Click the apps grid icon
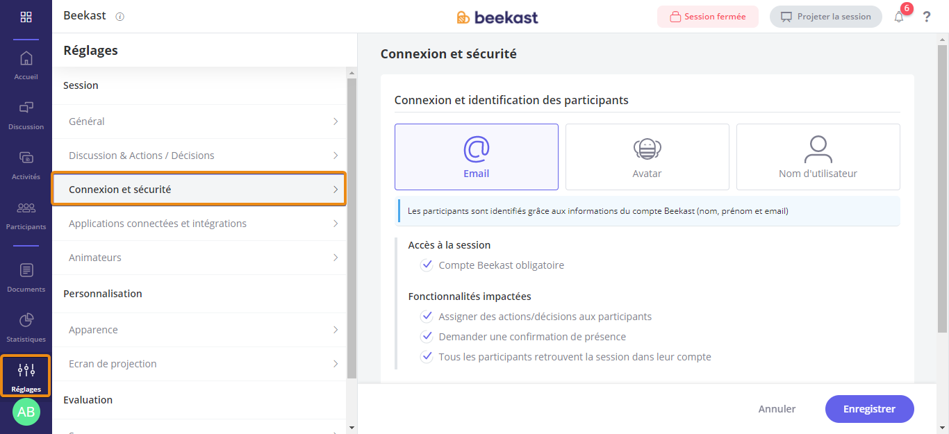The width and height of the screenshot is (949, 434). pos(26,17)
